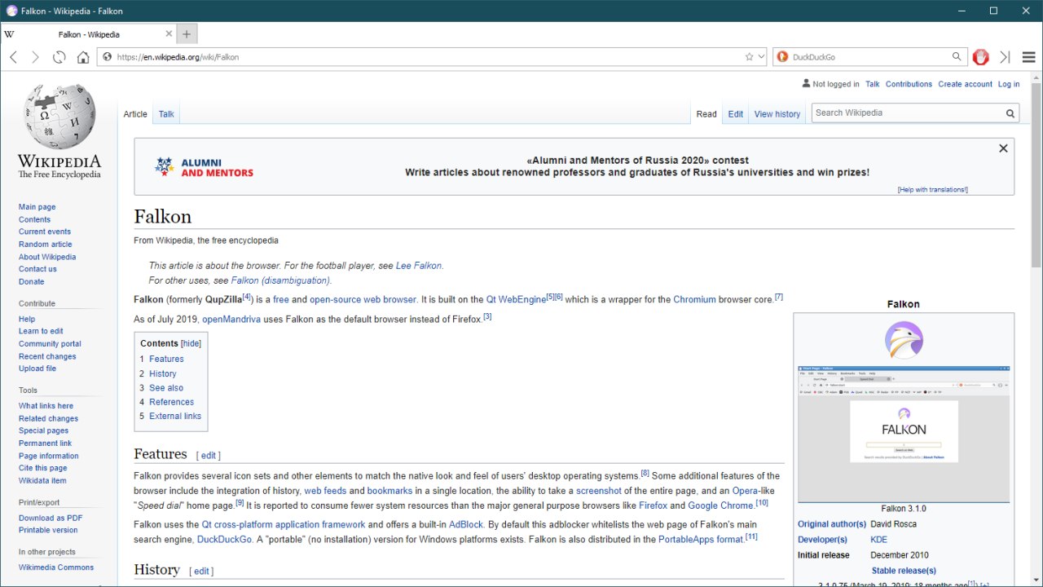This screenshot has height=587, width=1043.
Task: Open What links here tool
Action: tap(46, 406)
